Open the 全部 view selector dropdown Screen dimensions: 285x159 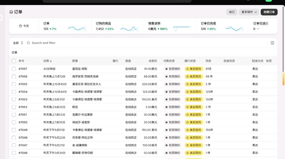[18, 43]
